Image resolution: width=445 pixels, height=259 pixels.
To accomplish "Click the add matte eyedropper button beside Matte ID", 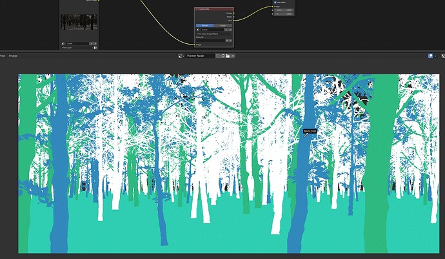I will click(227, 41).
